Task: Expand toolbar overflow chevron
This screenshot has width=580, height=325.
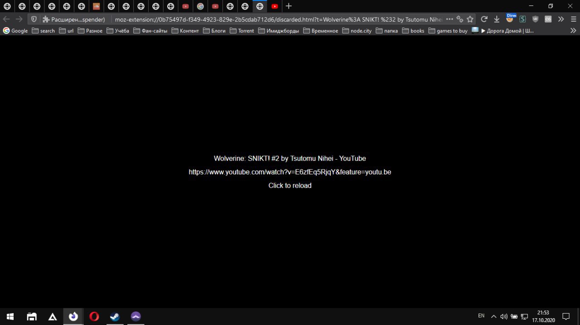Action: (x=561, y=19)
